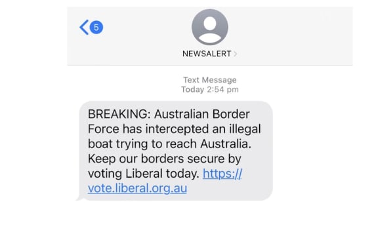Click the word 'intercepted' in the bubble
378x236 pixels.
pyautogui.click(x=177, y=129)
